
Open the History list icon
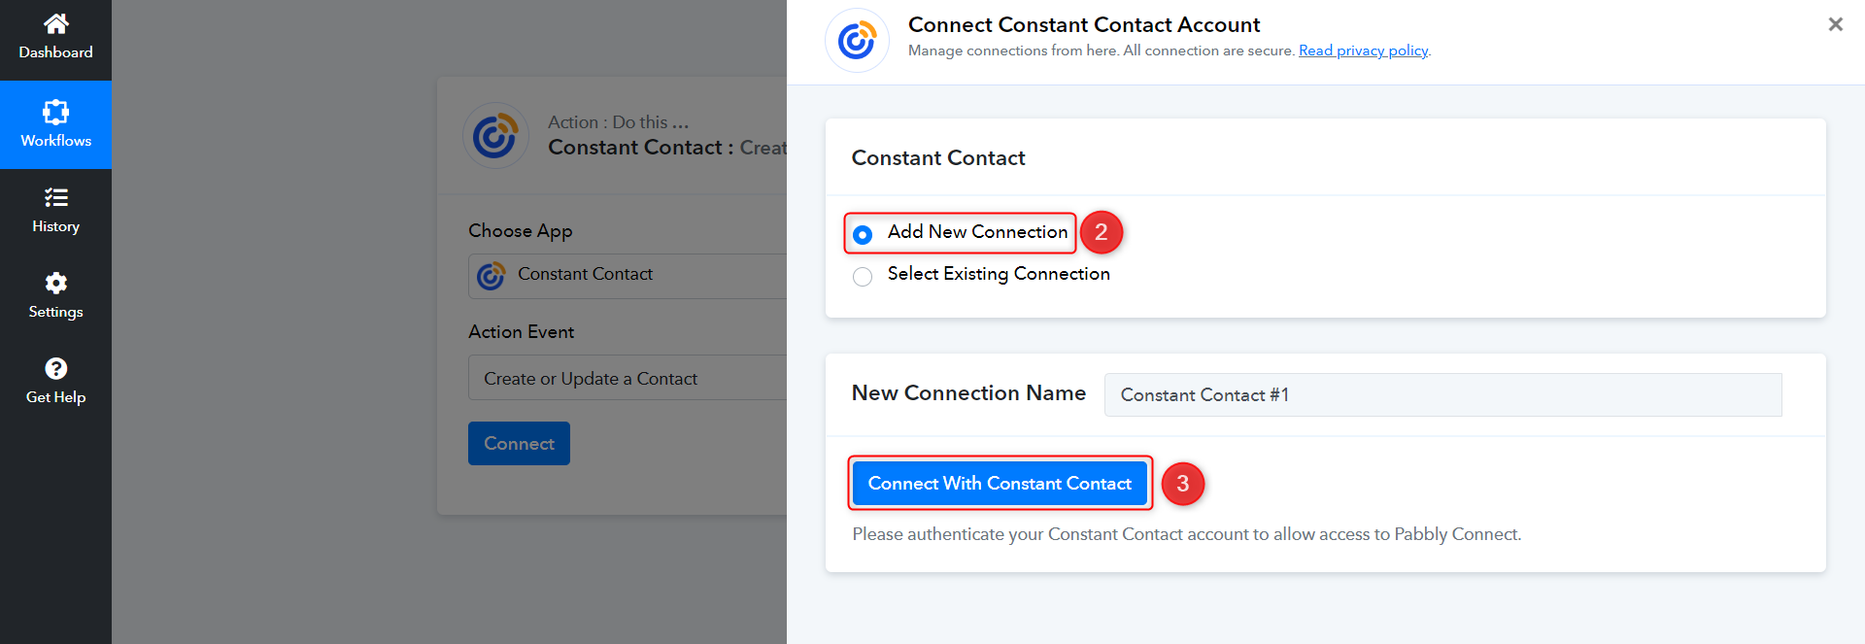(x=56, y=198)
